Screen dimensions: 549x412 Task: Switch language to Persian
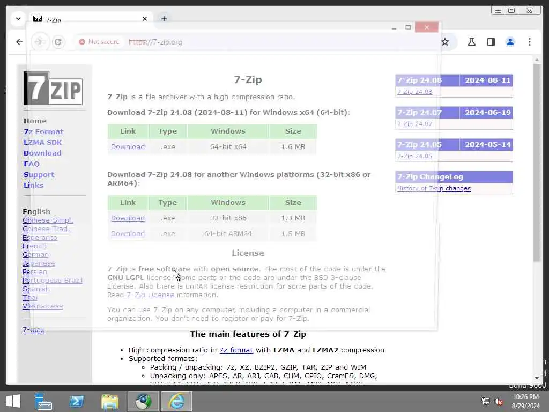tap(35, 272)
